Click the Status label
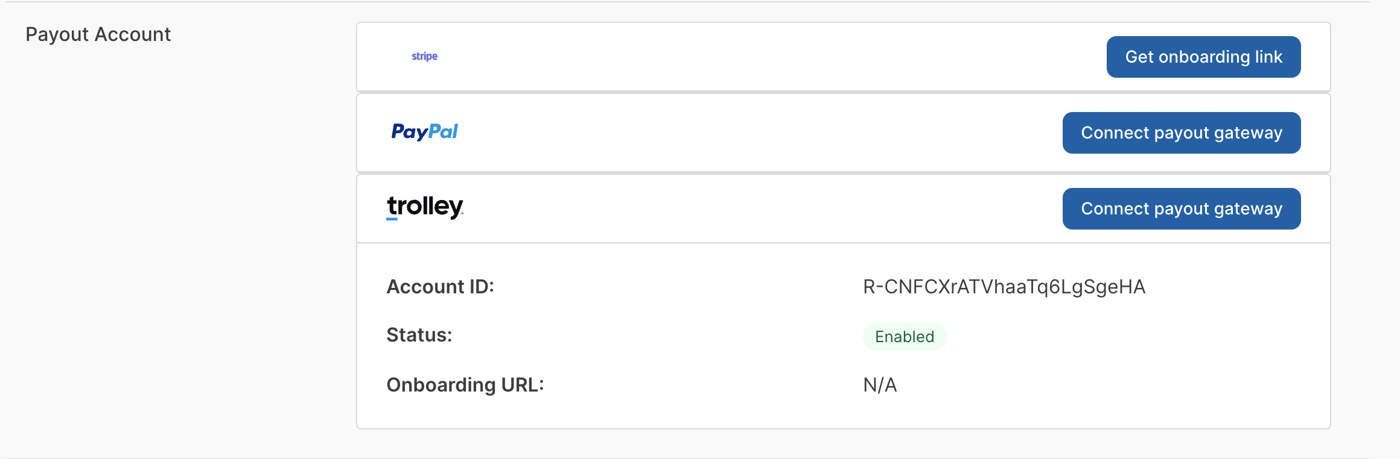Viewport: 1400px width, 459px height. pos(419,335)
